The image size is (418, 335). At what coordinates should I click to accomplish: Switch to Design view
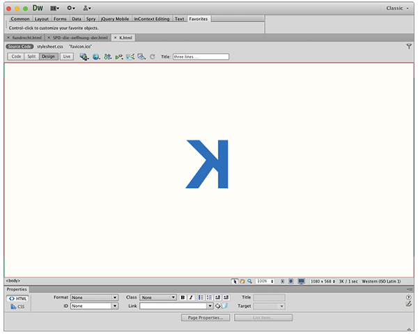[x=49, y=56]
